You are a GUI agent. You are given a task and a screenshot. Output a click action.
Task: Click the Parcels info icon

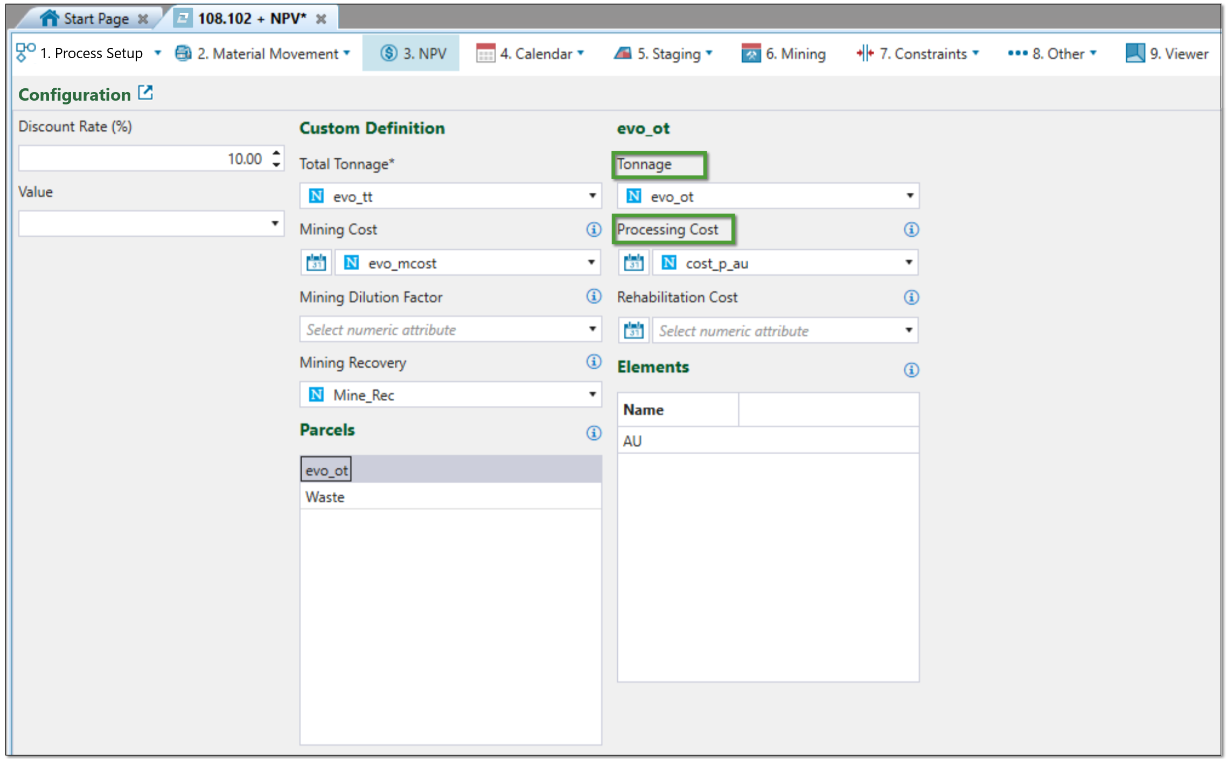pyautogui.click(x=594, y=433)
